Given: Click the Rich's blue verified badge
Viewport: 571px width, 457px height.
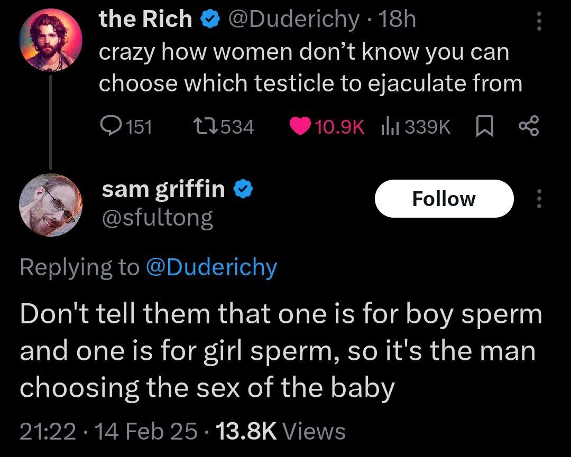Looking at the screenshot, I should point(210,20).
